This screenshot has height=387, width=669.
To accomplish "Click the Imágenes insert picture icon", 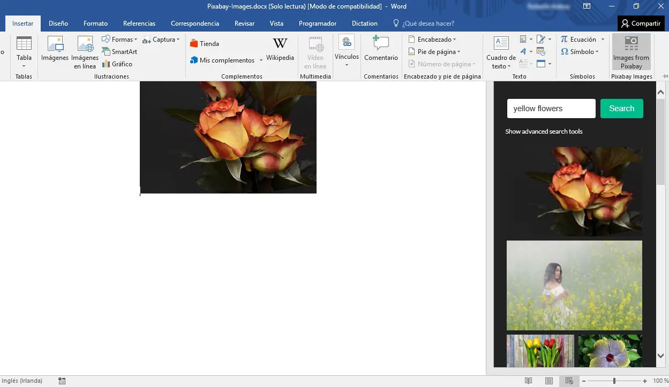I will pos(55,49).
